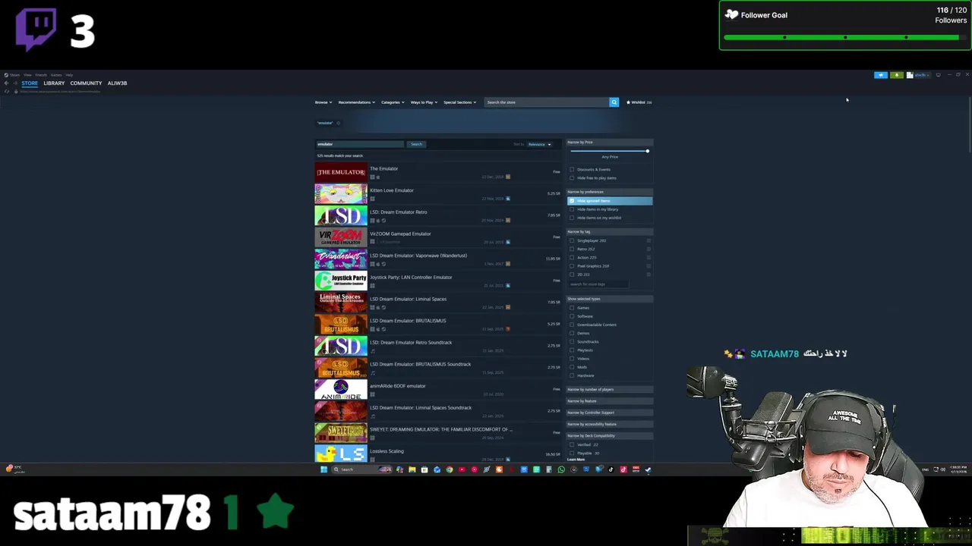
Task: Click the emulator search term field
Action: point(360,144)
